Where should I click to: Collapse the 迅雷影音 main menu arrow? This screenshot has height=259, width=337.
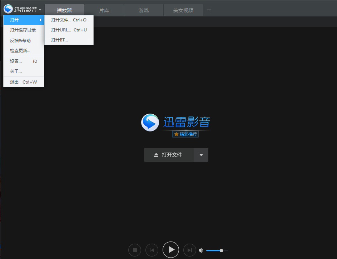pyautogui.click(x=40, y=10)
